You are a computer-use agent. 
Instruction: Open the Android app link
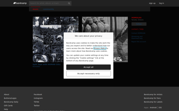click(x=153, y=108)
